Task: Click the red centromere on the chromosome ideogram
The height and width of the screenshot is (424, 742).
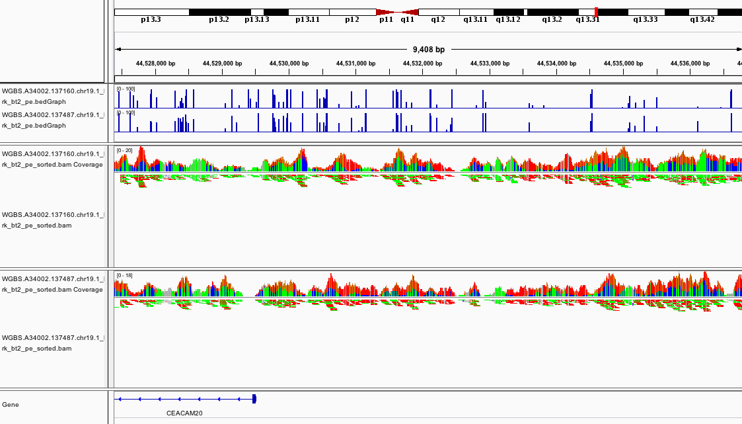Action: (x=397, y=12)
